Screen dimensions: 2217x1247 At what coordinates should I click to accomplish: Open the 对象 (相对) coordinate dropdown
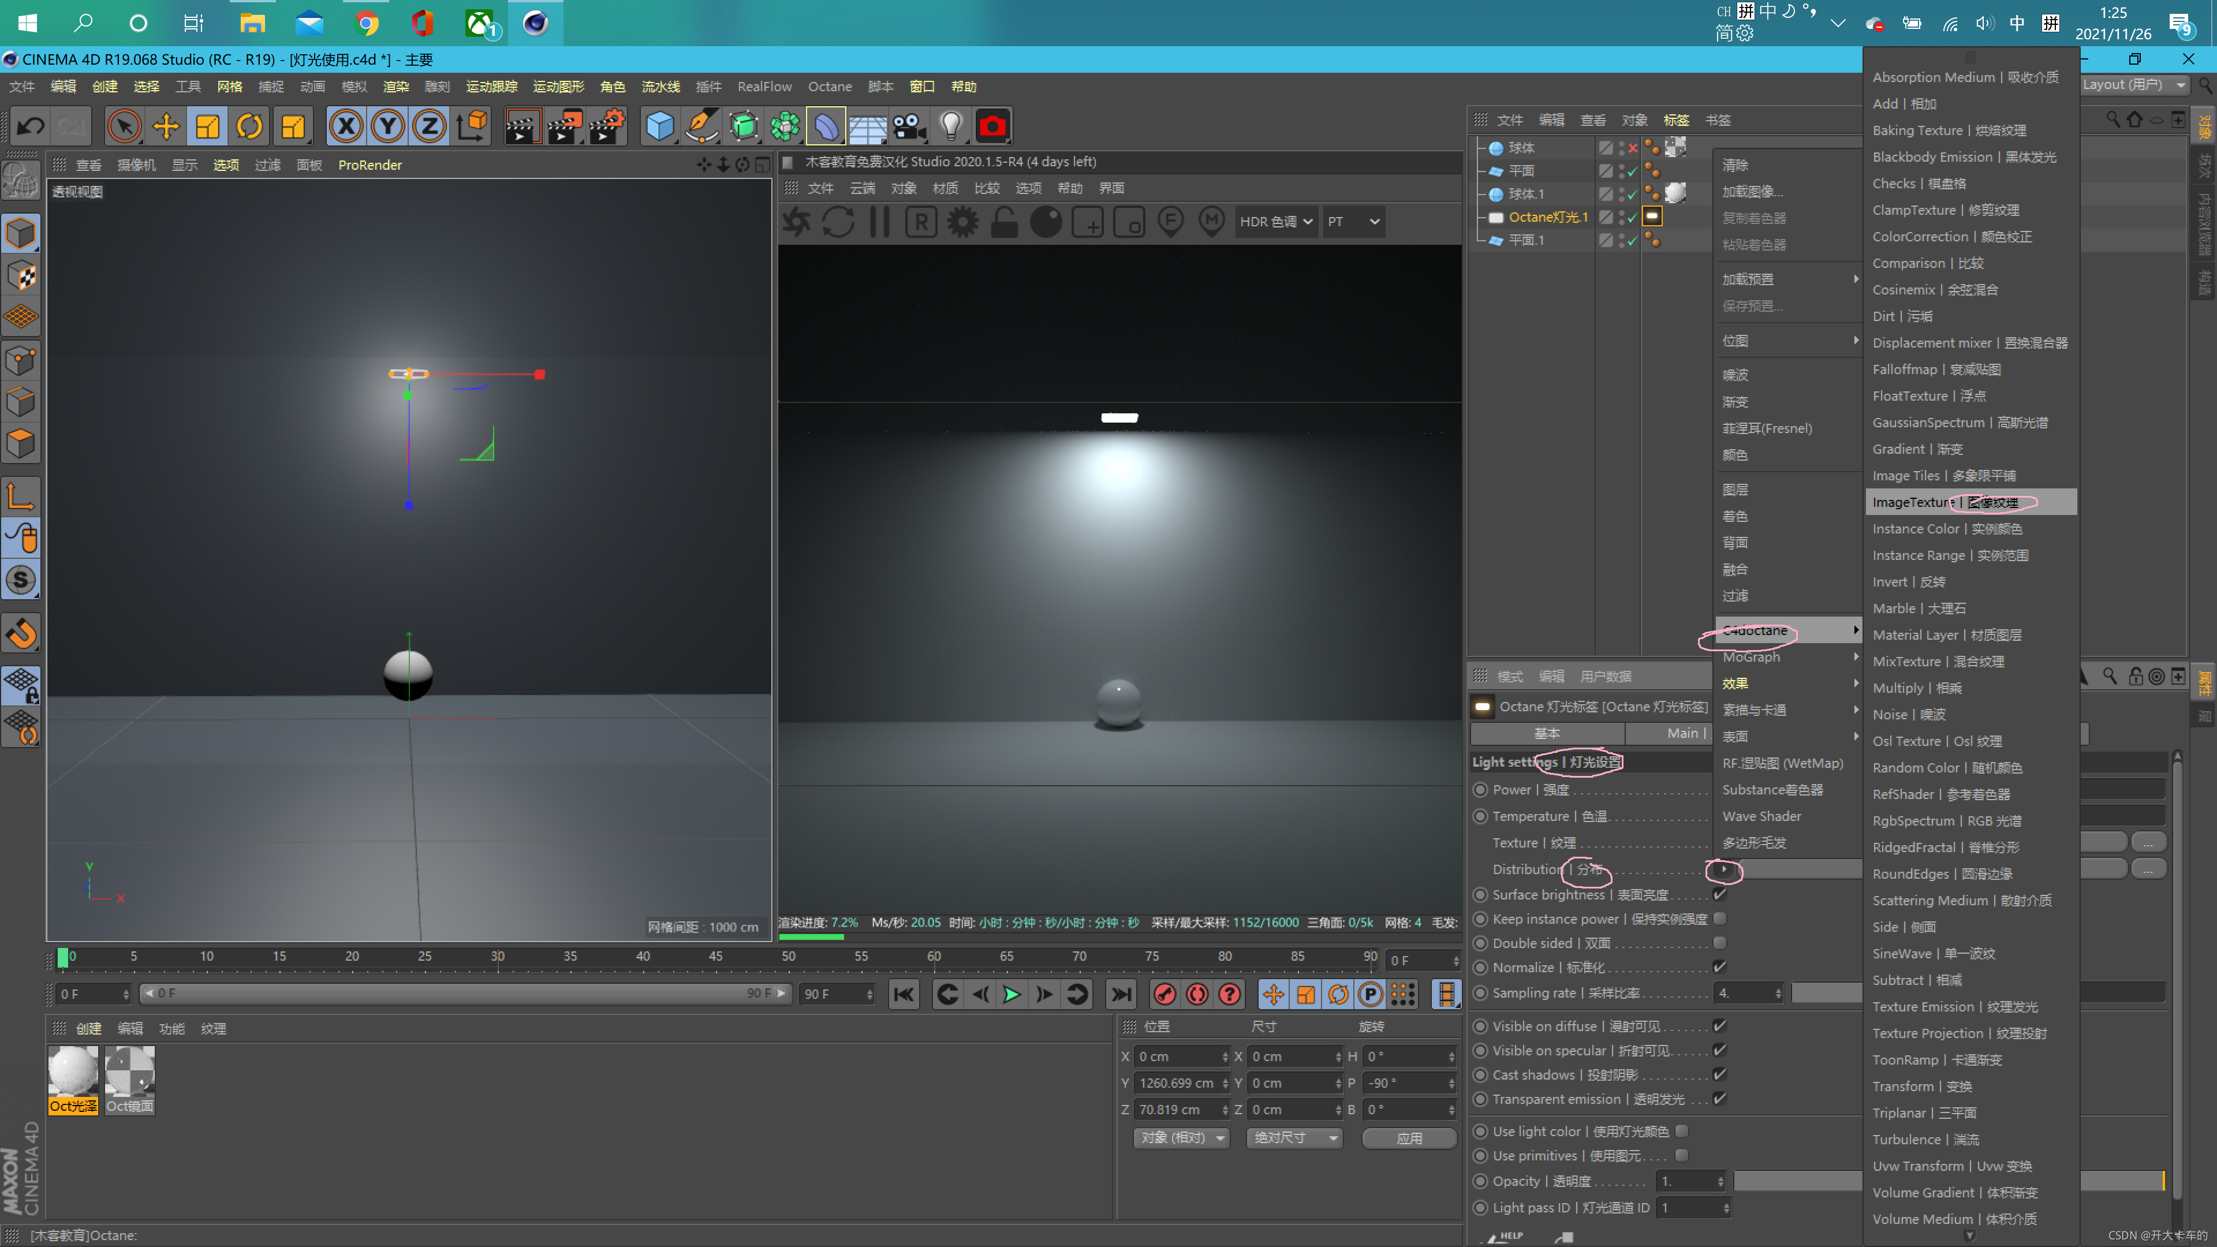[x=1182, y=1138]
